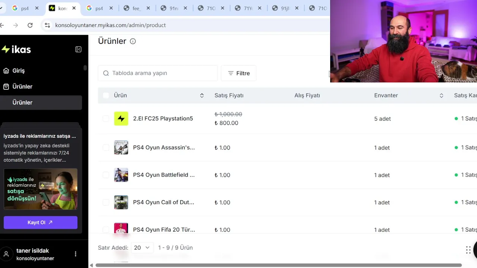477x268 pixels.
Task: Click the Battlefield product thumbnail
Action: coord(121,175)
